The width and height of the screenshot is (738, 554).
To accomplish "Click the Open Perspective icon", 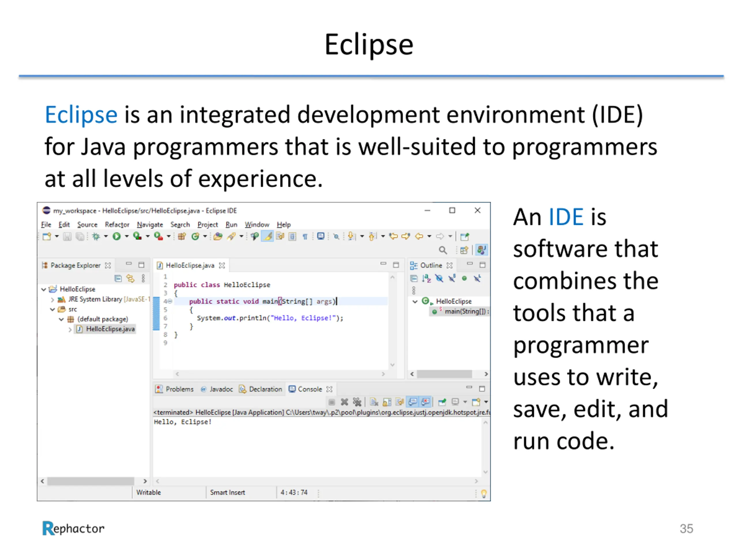I will (464, 250).
